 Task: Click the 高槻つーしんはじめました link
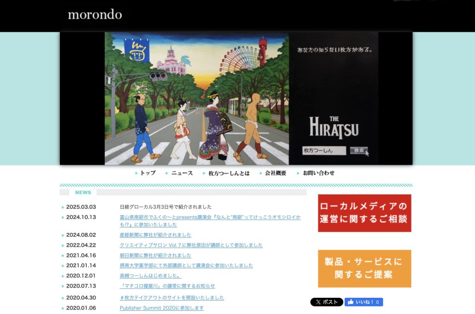click(x=150, y=276)
